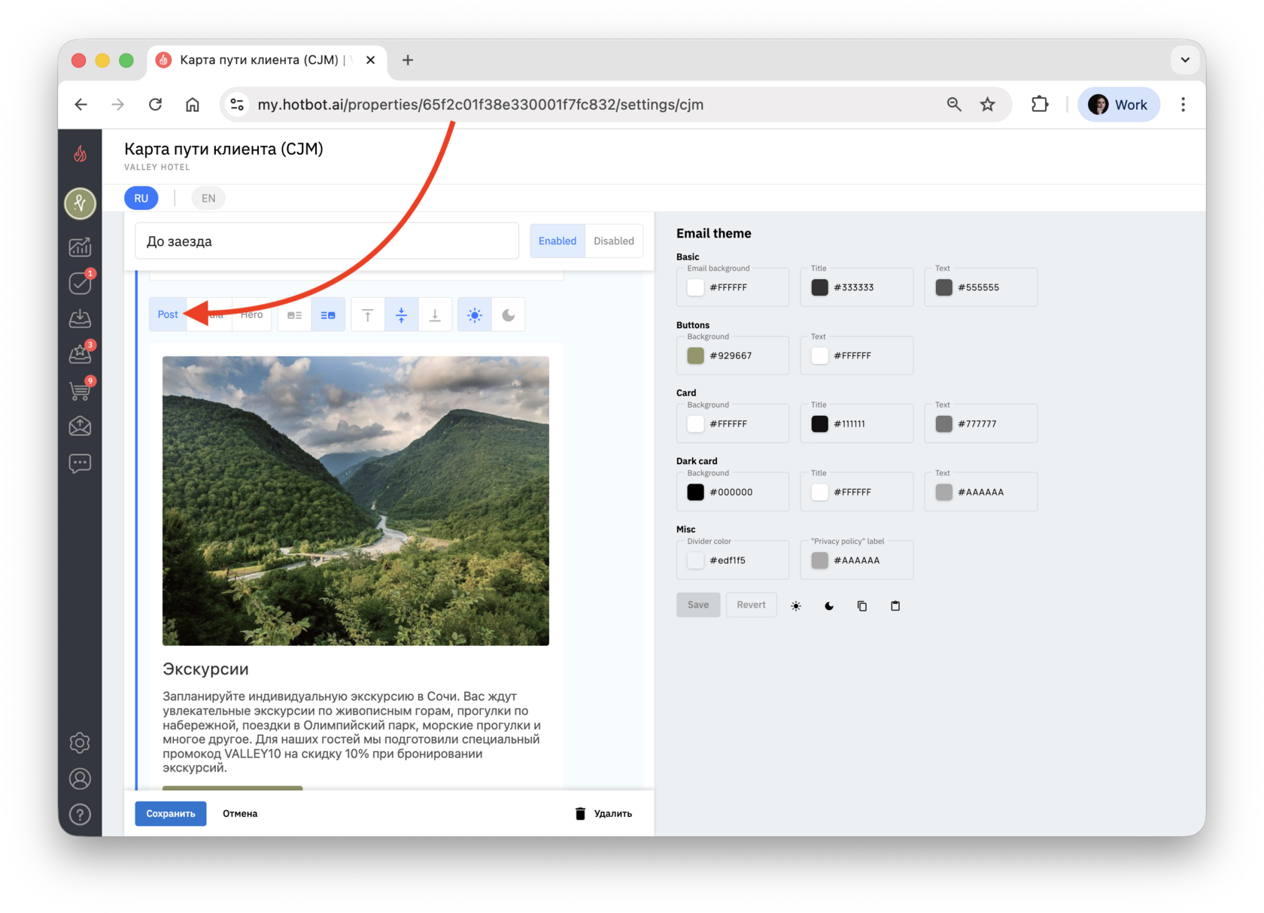Image resolution: width=1264 pixels, height=913 pixels.
Task: Click the Удалить label
Action: coord(613,814)
